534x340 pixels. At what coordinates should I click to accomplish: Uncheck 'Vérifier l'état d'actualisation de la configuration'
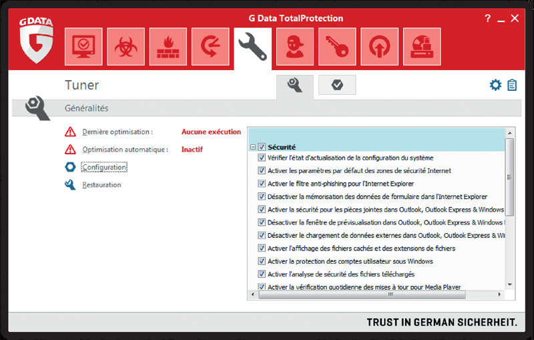pos(262,158)
